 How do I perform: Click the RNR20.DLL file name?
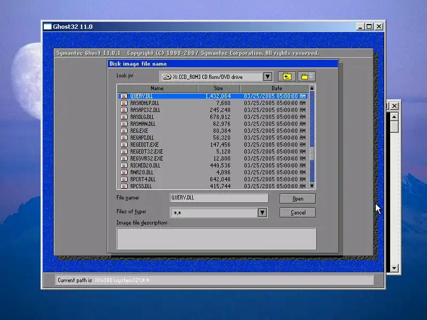click(141, 172)
